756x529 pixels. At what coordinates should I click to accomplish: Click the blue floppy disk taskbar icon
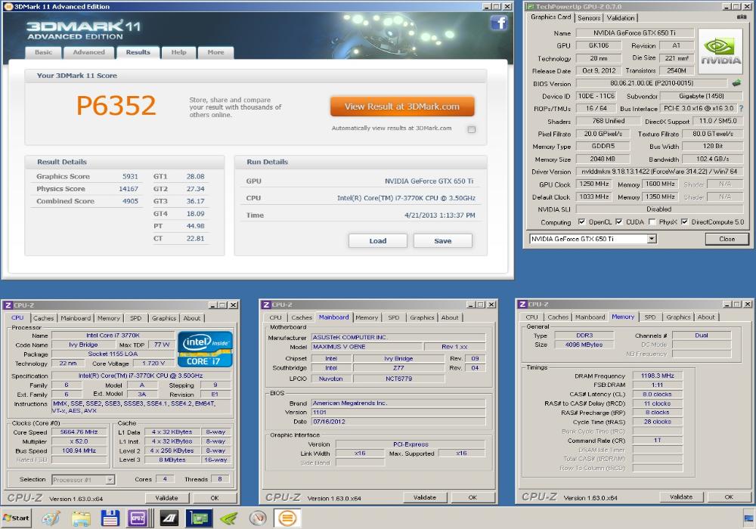point(110,518)
